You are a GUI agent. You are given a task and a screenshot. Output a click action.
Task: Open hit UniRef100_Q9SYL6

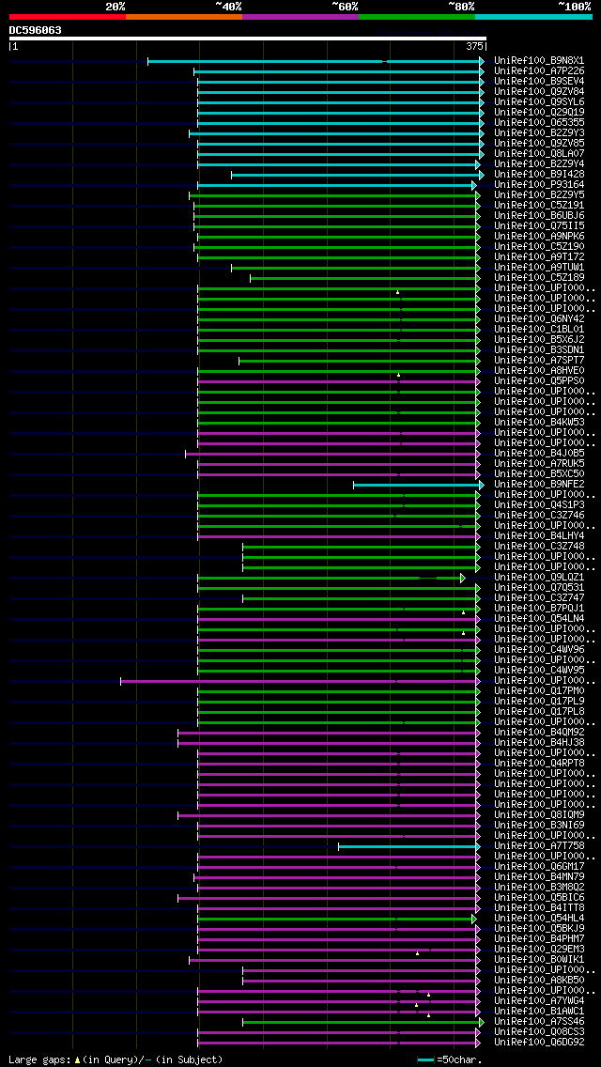click(539, 102)
